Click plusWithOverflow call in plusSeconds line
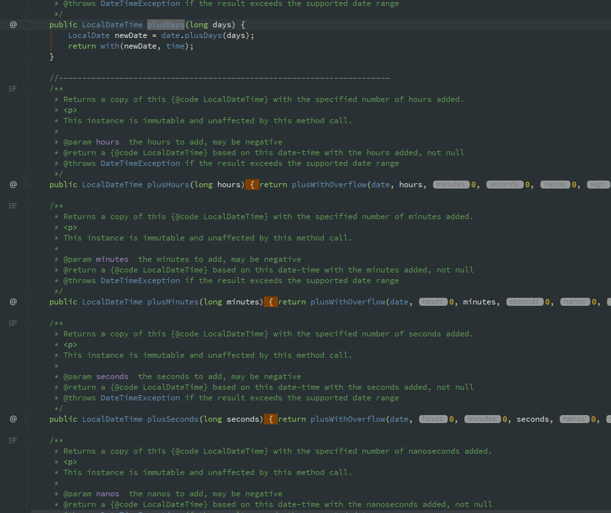This screenshot has height=513, width=611. (x=348, y=419)
